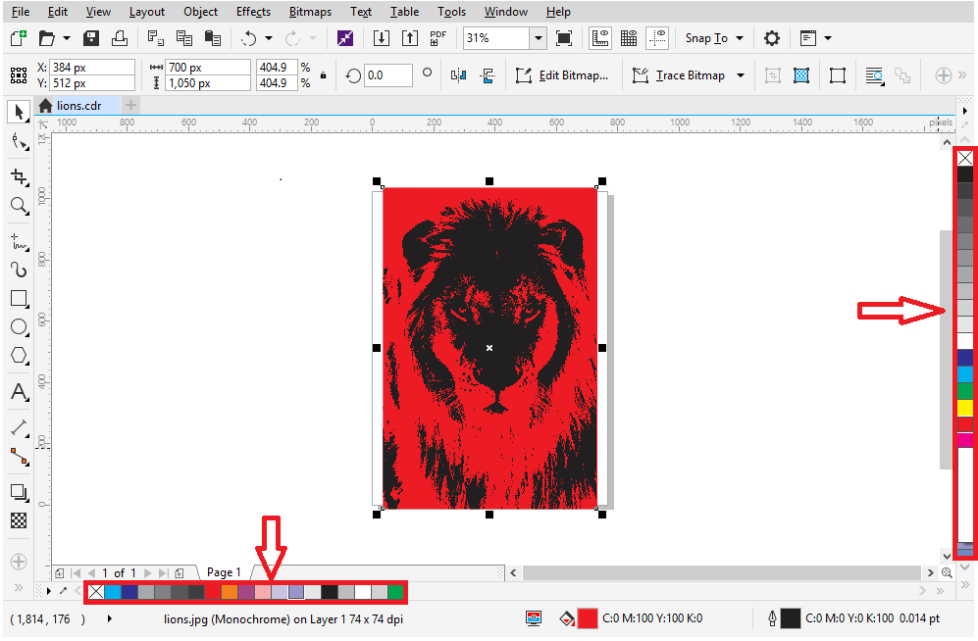The image size is (978, 641).
Task: Mirror the bitmap horizontally
Action: 458,75
